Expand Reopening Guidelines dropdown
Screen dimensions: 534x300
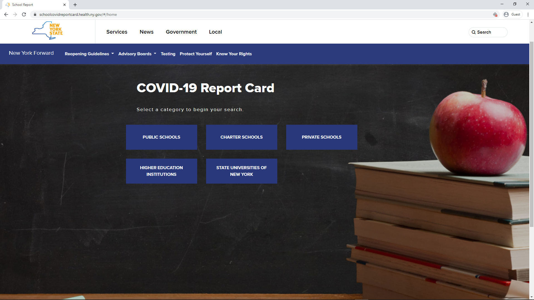tap(89, 54)
